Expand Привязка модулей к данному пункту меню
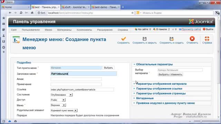Image resolution: width=221 pixels, height=124 pixels. pyautogui.click(x=165, y=103)
